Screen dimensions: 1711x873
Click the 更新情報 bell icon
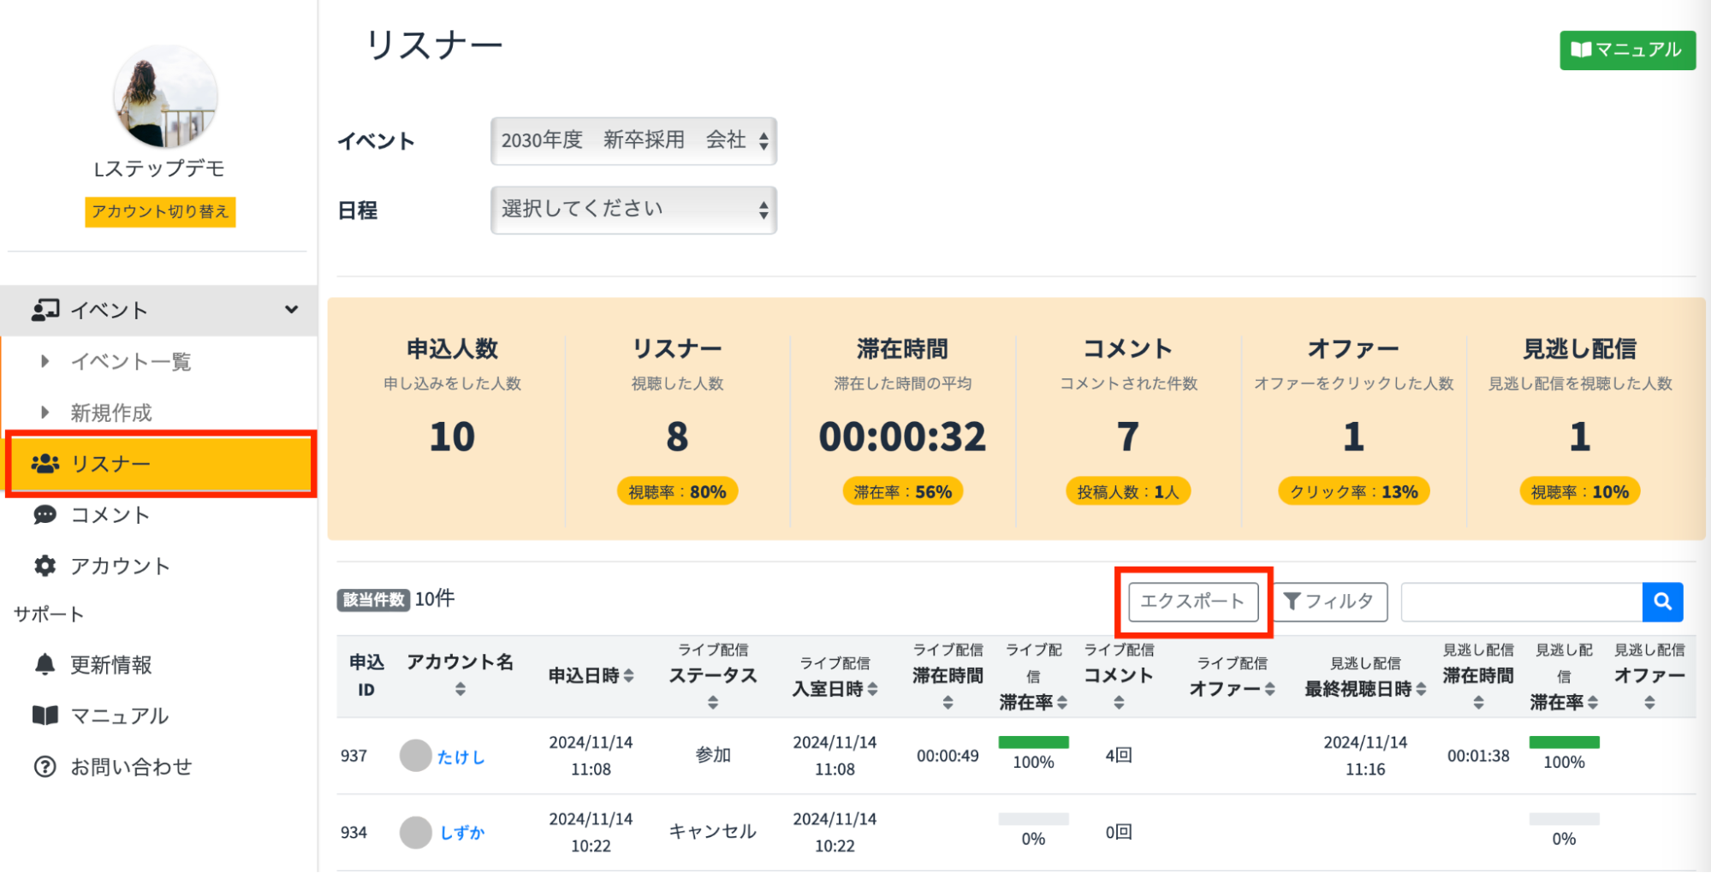click(45, 664)
